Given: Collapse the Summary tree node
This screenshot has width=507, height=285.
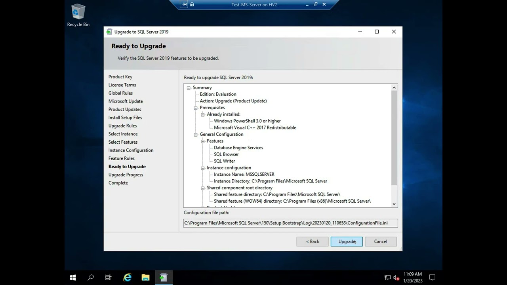Looking at the screenshot, I should coord(189,87).
